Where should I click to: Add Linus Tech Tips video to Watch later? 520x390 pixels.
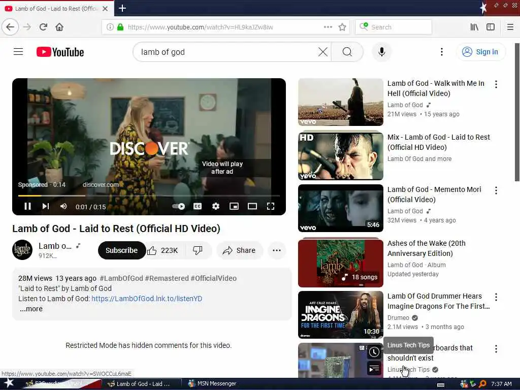pos(374,352)
